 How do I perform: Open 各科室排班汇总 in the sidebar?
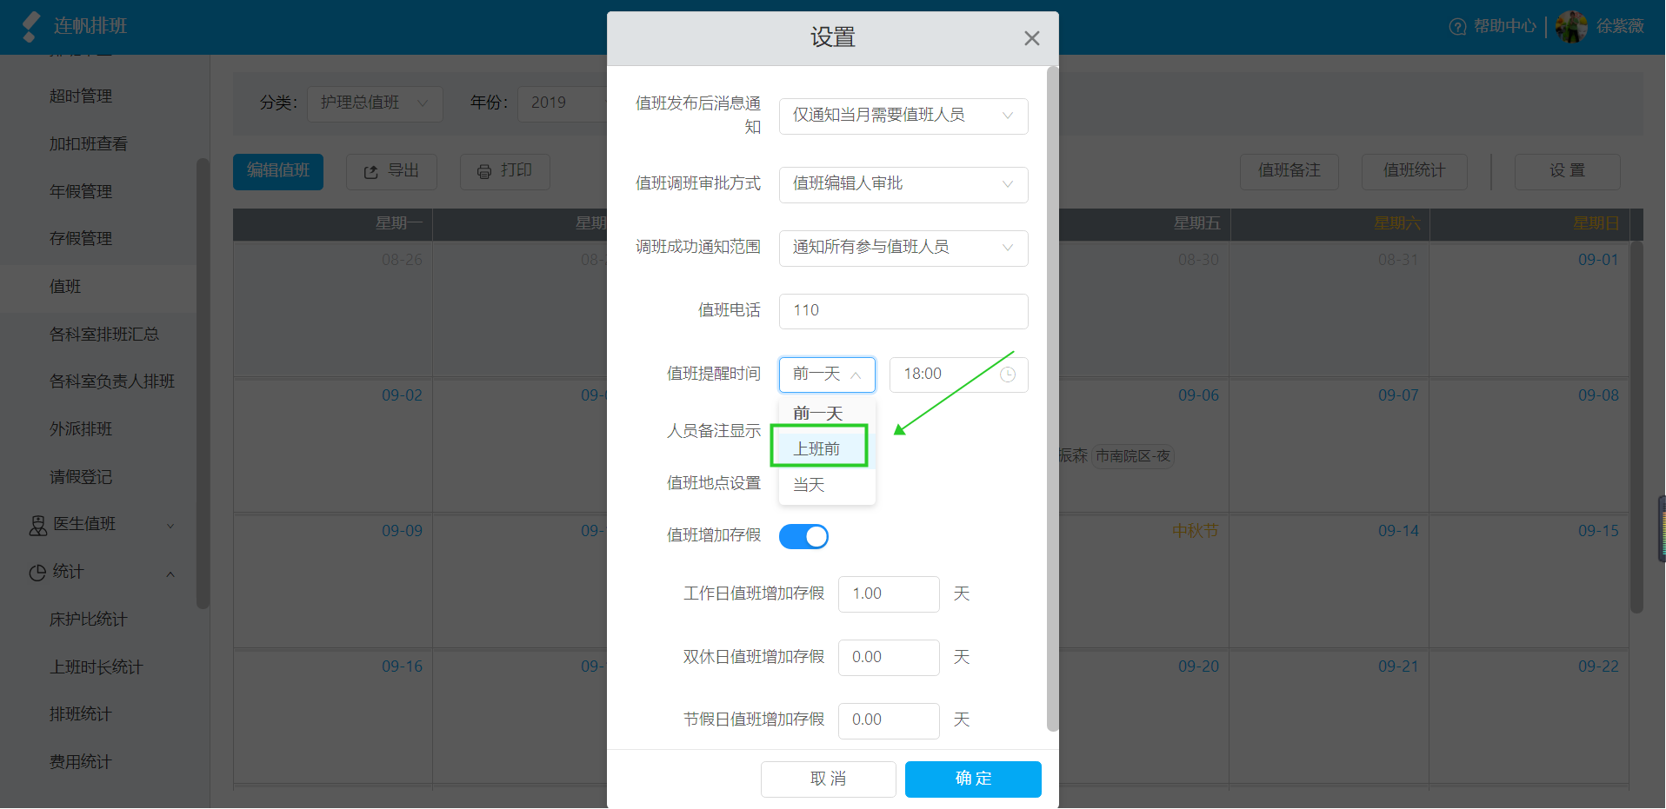point(104,335)
